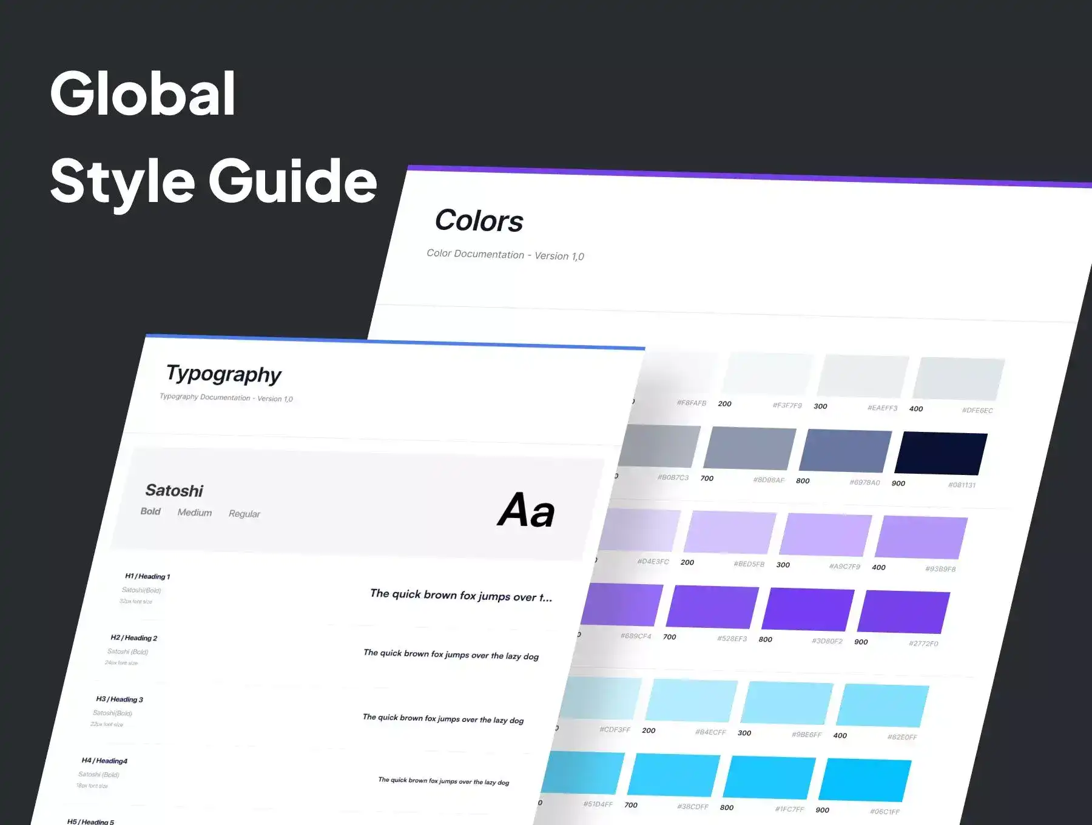This screenshot has width=1092, height=825.
Task: Select the Medium weight under Satoshi
Action: click(x=195, y=513)
